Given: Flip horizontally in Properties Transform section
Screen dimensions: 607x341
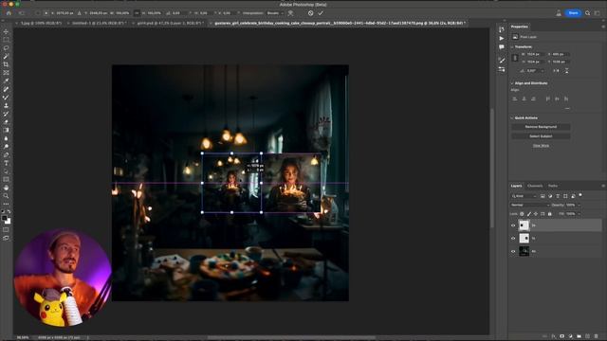Looking at the screenshot, I should pos(557,71).
